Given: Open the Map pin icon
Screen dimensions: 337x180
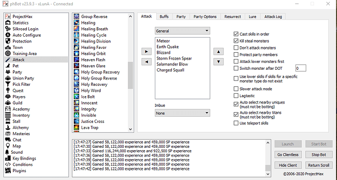Looking at the screenshot, I should tap(8, 146).
